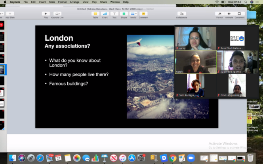Open the Format menu
The width and height of the screenshot is (263, 164).
click(62, 2)
